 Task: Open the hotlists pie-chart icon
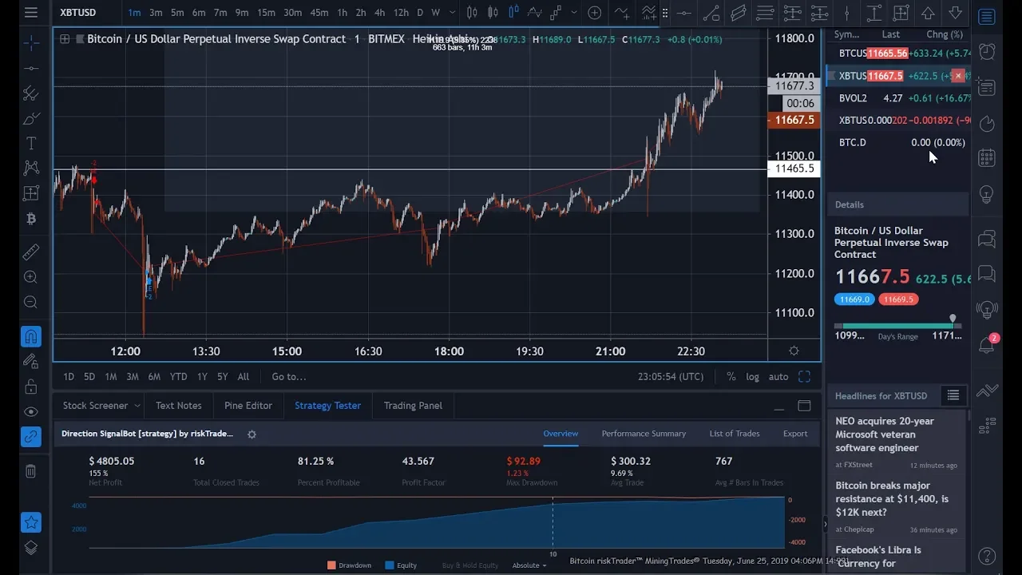[x=987, y=123]
